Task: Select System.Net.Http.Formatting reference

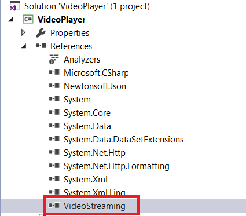Action: (116, 166)
